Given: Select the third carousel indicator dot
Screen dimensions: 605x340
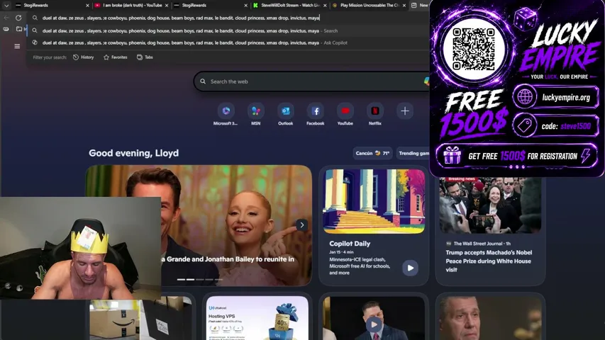Looking at the screenshot, I should [x=200, y=280].
